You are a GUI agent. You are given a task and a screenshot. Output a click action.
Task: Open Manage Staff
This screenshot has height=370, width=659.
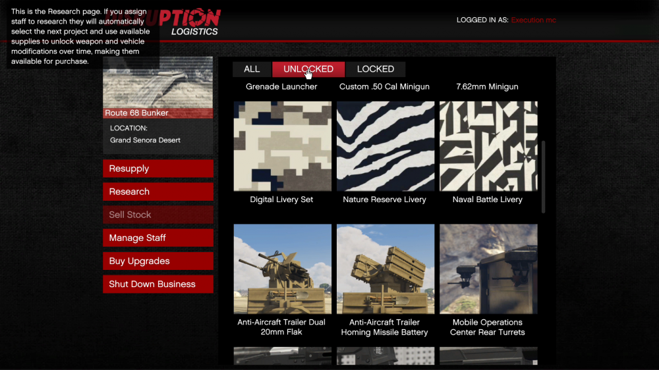158,238
